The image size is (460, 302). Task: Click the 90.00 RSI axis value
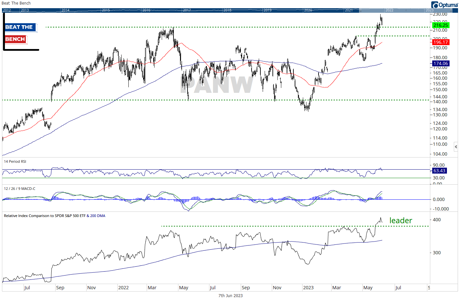pos(439,165)
